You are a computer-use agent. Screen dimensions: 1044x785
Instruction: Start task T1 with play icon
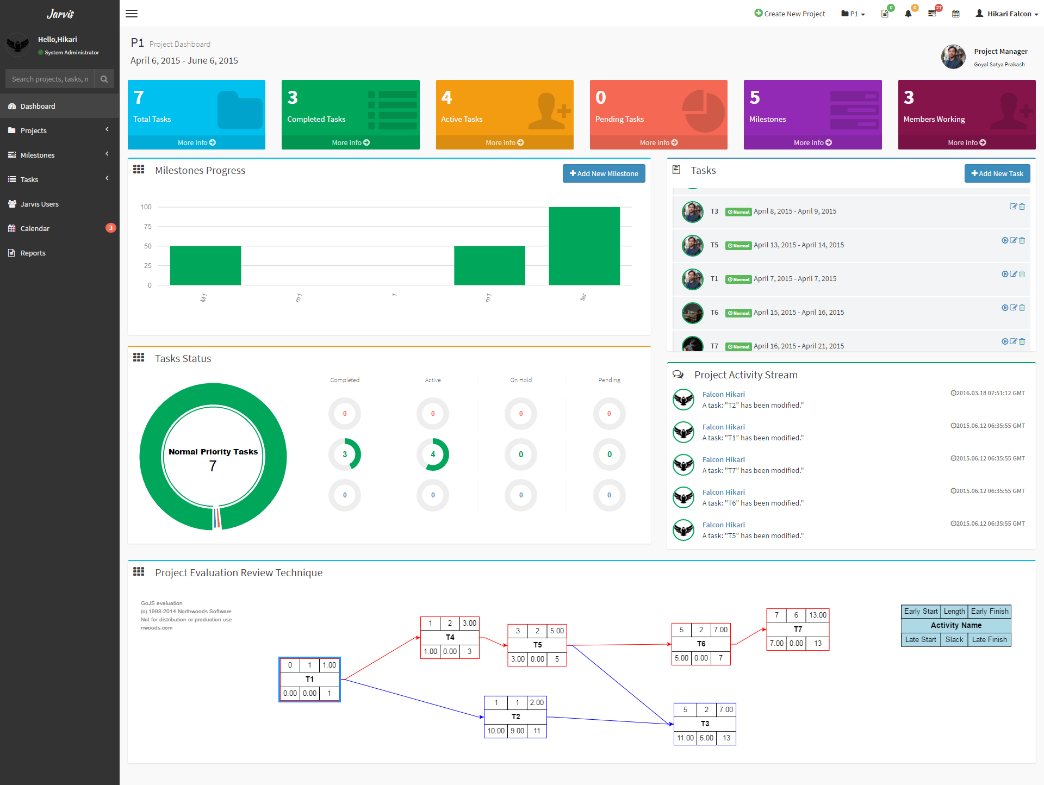(1005, 274)
